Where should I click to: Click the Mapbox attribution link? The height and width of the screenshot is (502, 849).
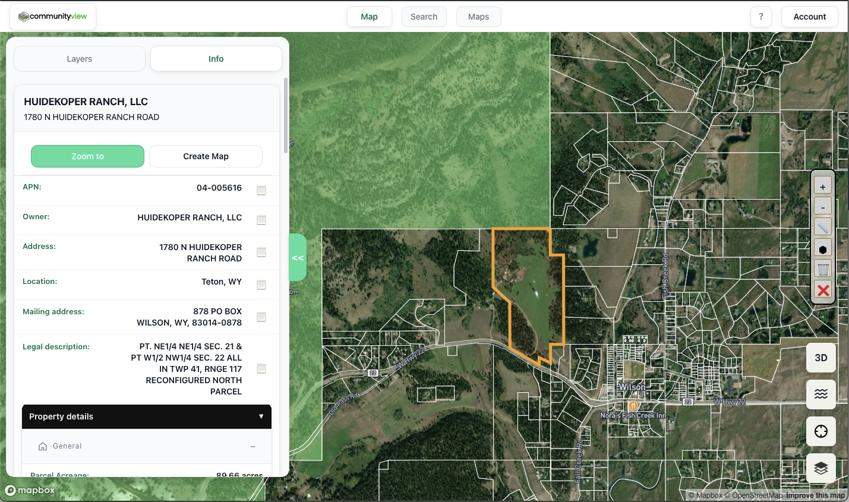tap(706, 495)
